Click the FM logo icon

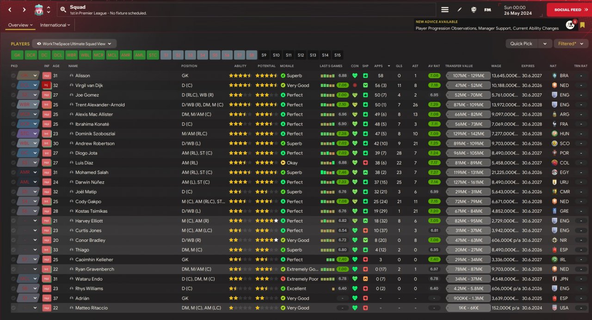coord(487,10)
